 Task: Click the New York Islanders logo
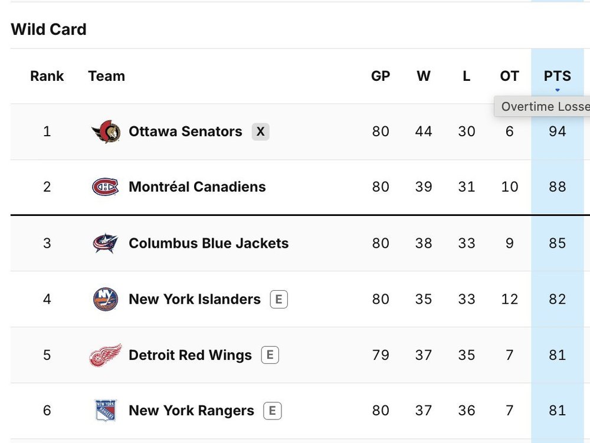pos(106,299)
